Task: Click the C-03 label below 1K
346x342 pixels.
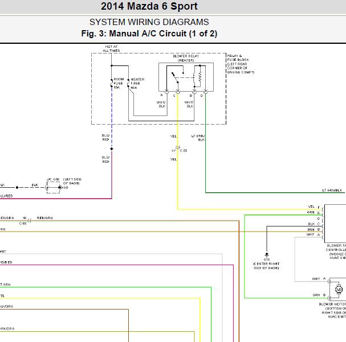Action: [x=23, y=223]
